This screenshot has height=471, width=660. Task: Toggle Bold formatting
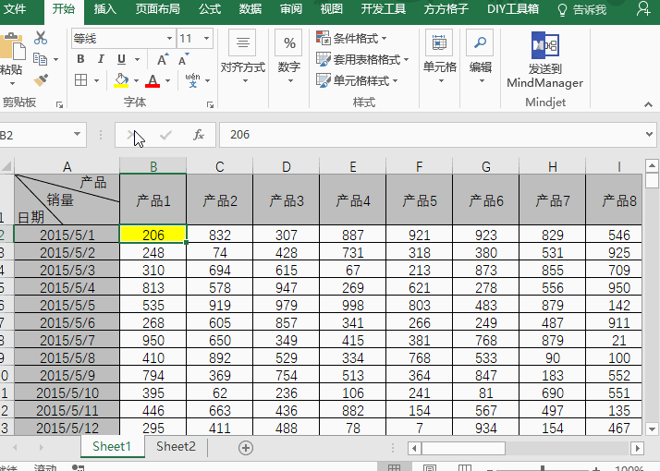pyautogui.click(x=80, y=59)
